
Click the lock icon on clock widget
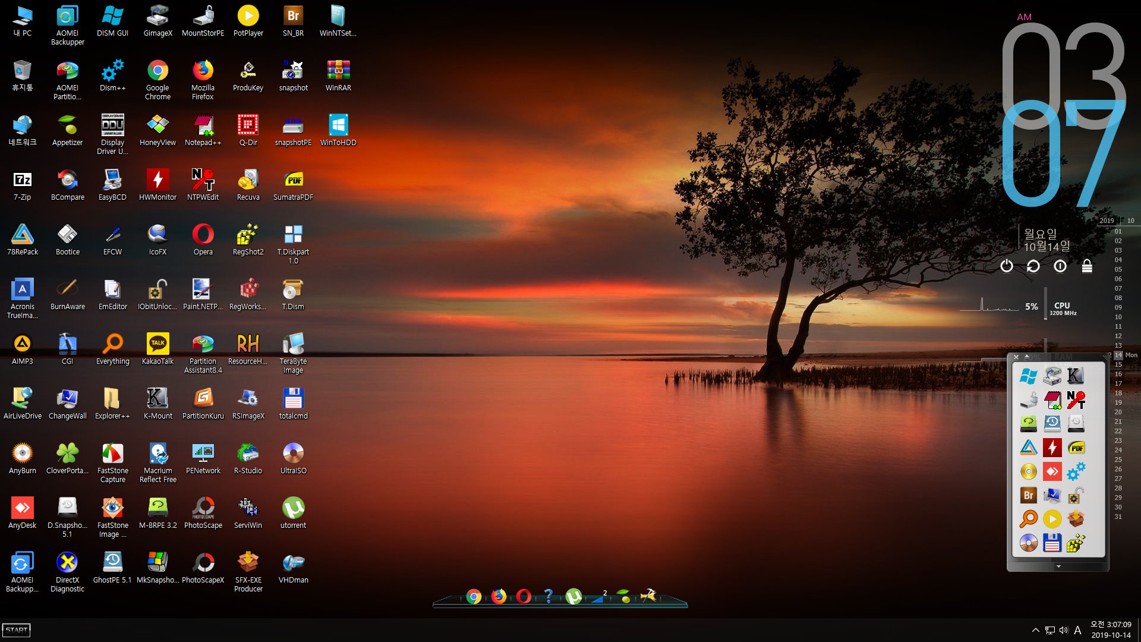click(x=1087, y=266)
